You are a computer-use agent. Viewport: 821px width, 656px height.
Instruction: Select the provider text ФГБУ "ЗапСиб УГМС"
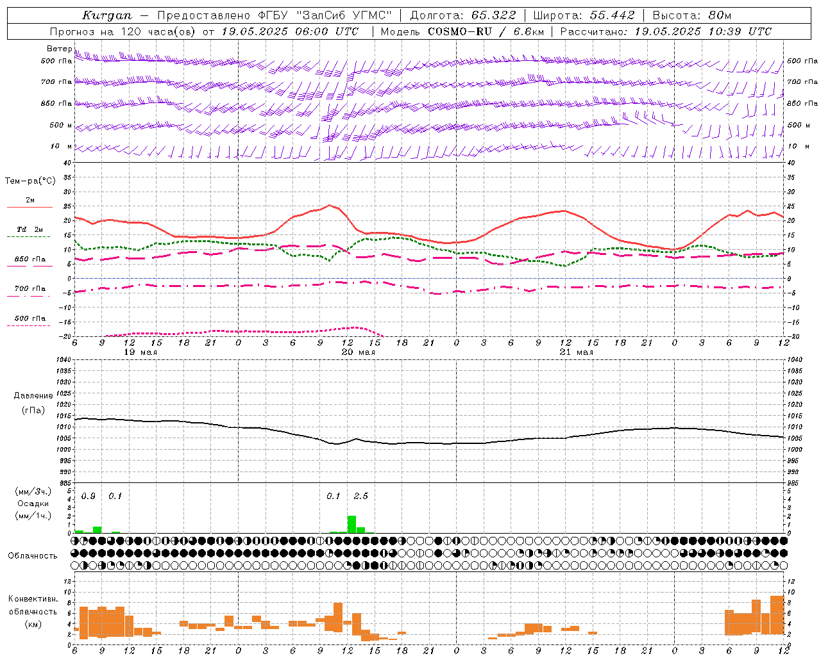(325, 15)
